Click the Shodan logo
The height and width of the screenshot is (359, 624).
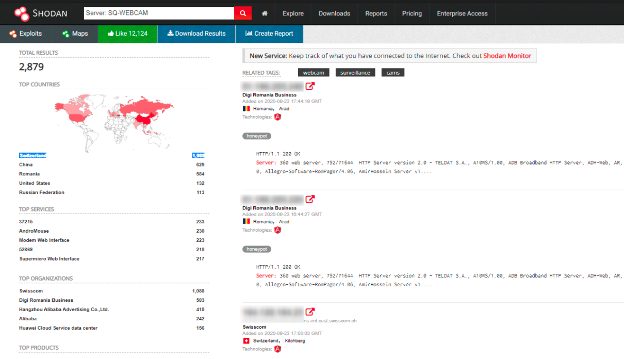click(40, 13)
